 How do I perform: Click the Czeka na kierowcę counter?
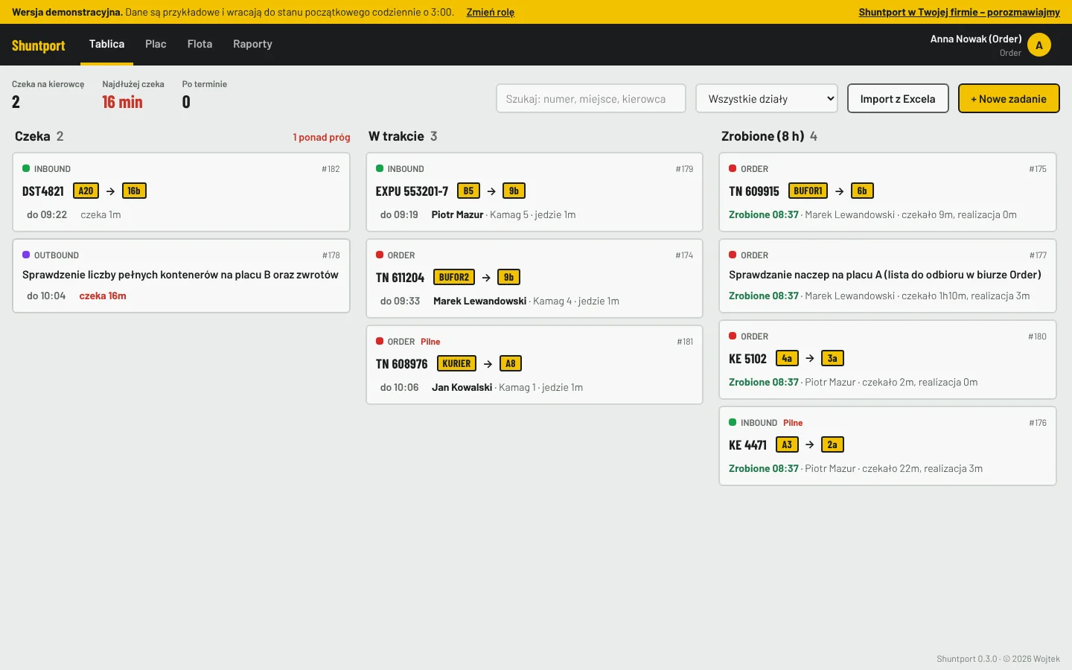[48, 95]
